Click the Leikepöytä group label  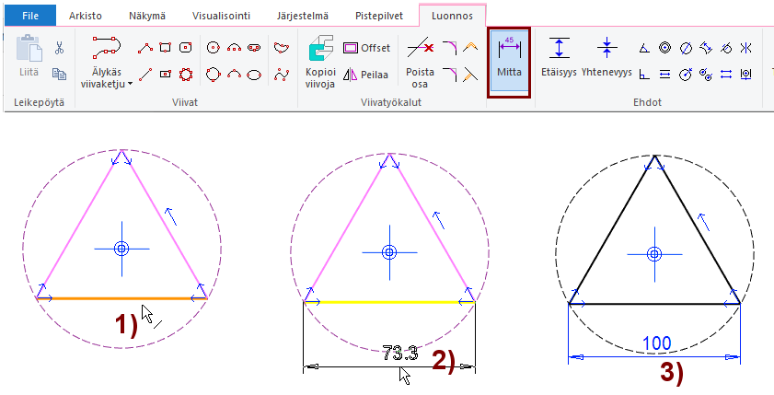tap(39, 103)
